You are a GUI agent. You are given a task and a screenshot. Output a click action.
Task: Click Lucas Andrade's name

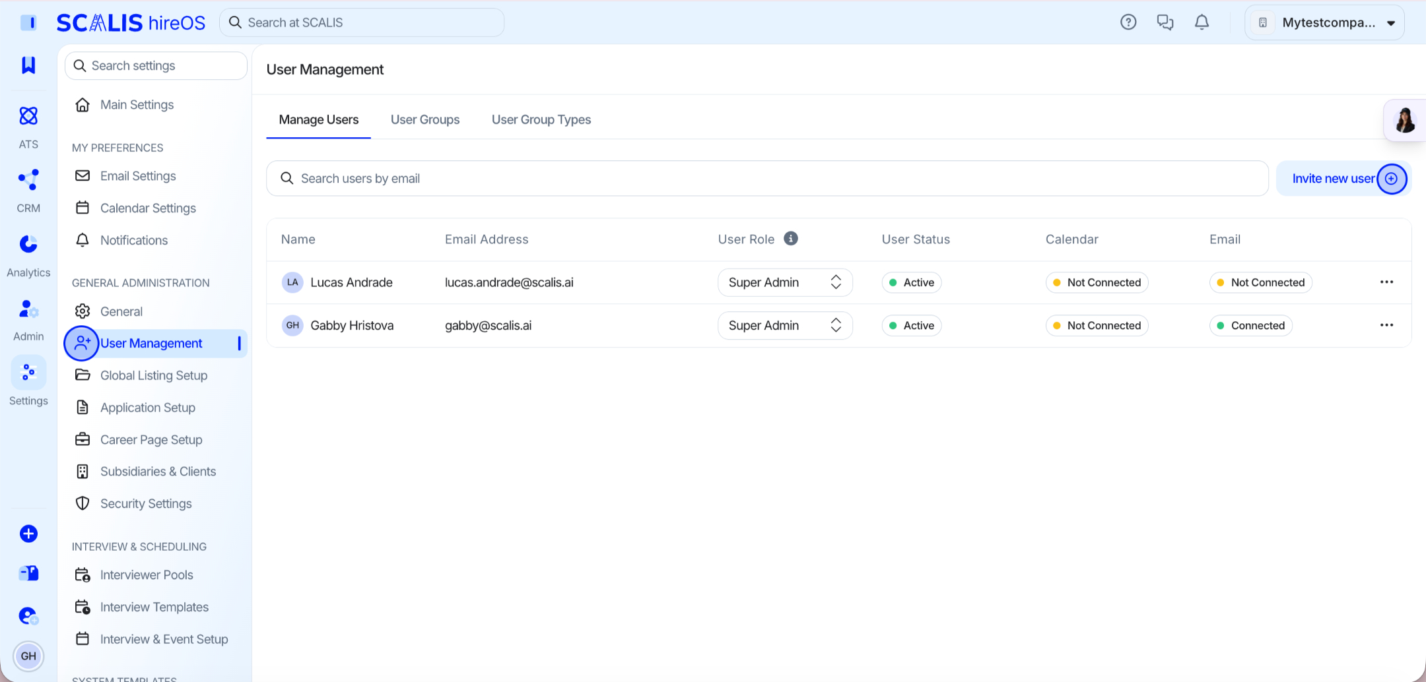(351, 282)
